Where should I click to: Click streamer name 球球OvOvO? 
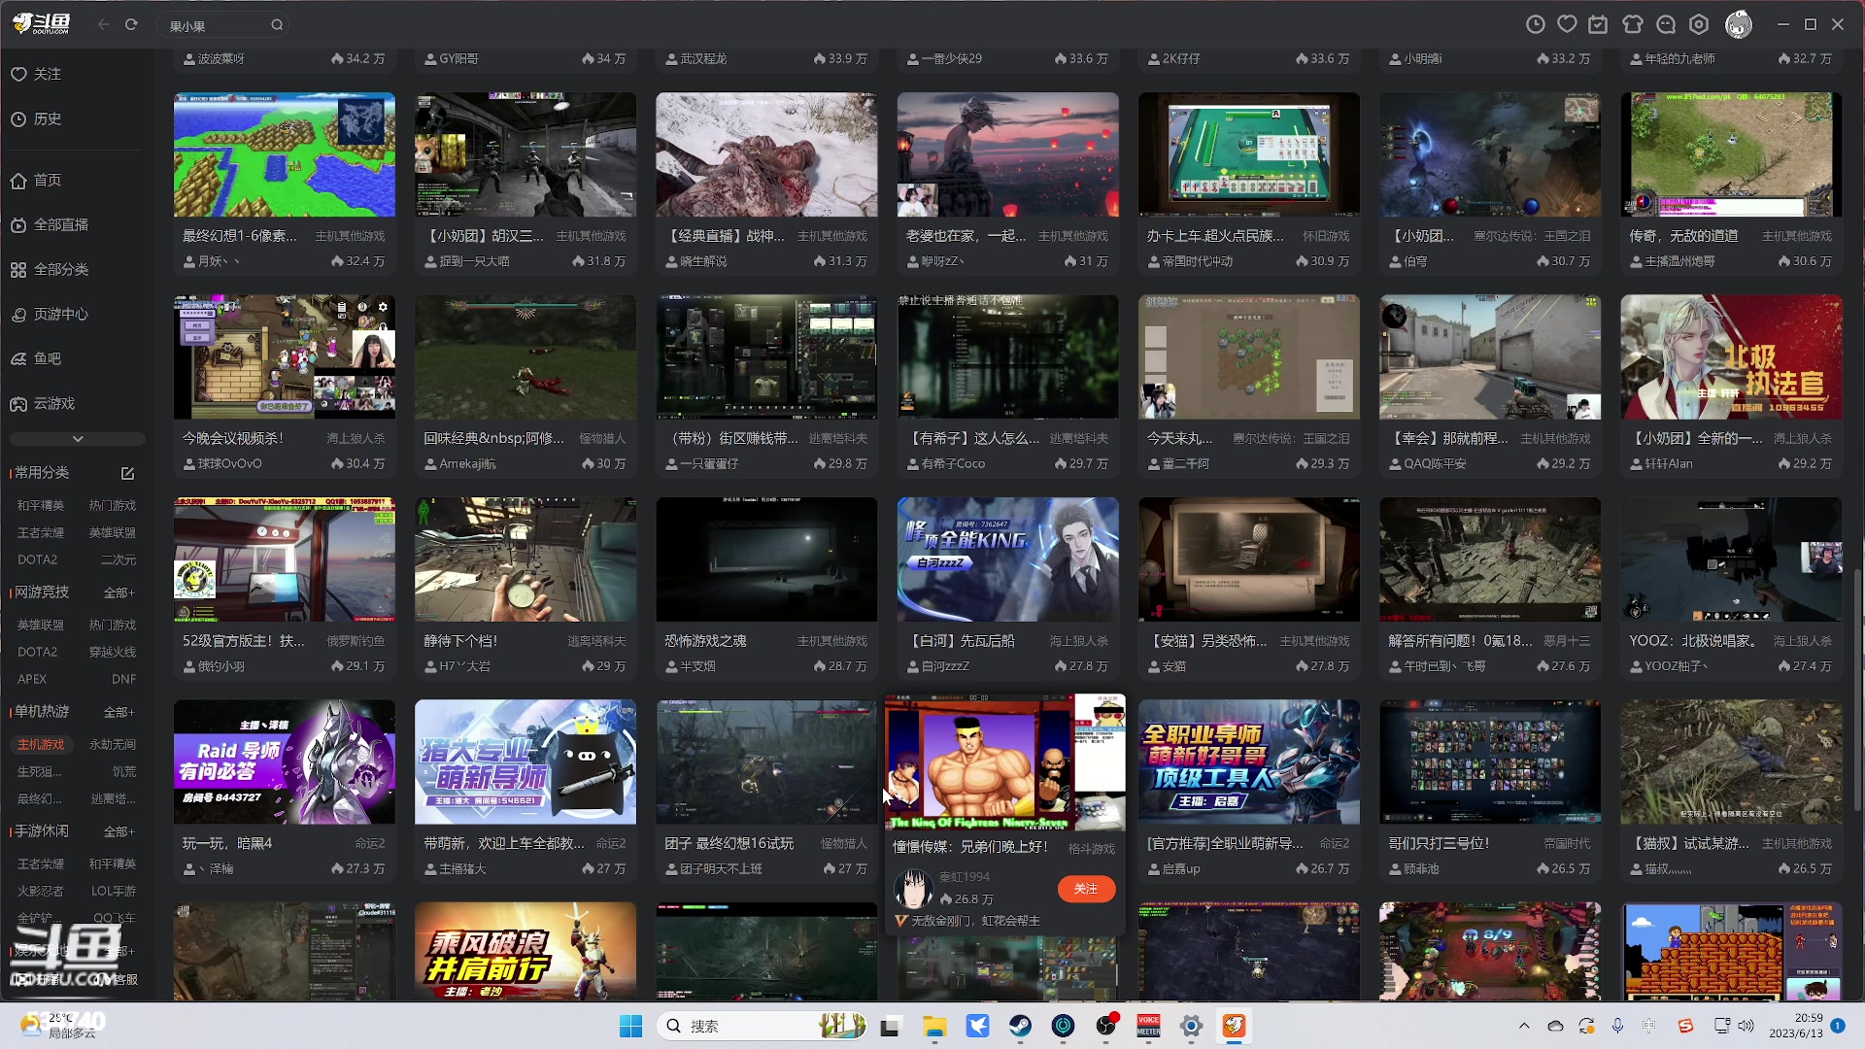229,464
